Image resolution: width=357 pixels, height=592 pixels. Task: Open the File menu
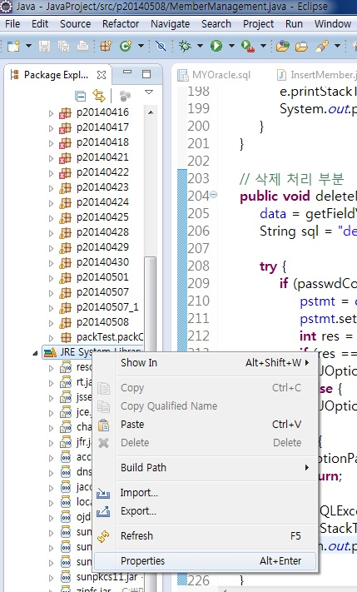12,24
